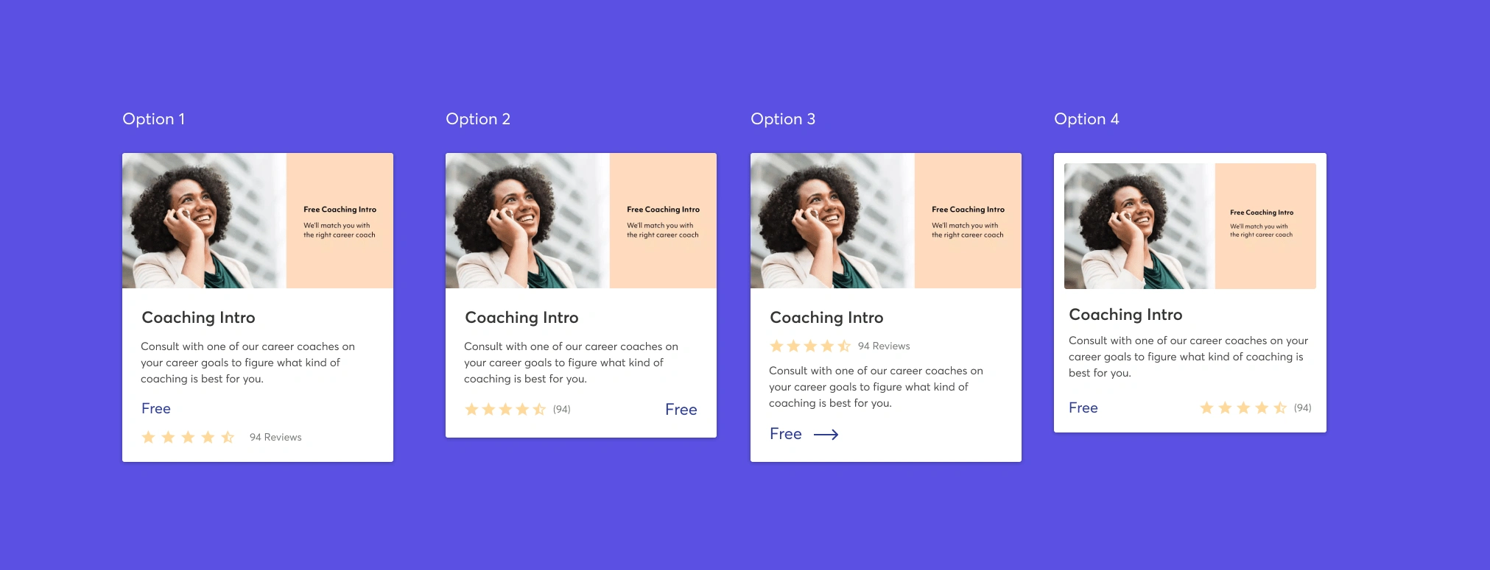
Task: Click the Free link in Option 3 card
Action: pyautogui.click(x=786, y=434)
